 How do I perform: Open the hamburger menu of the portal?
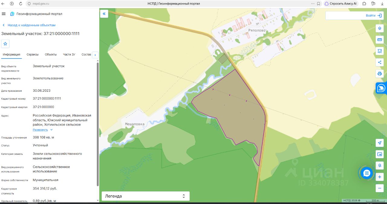click(x=4, y=14)
